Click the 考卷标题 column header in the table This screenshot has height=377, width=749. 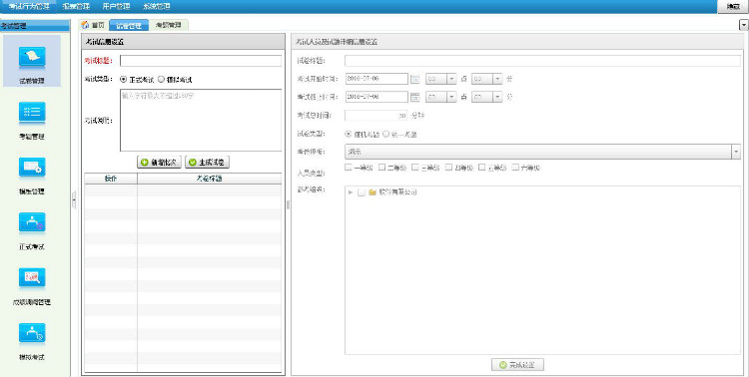pos(210,179)
